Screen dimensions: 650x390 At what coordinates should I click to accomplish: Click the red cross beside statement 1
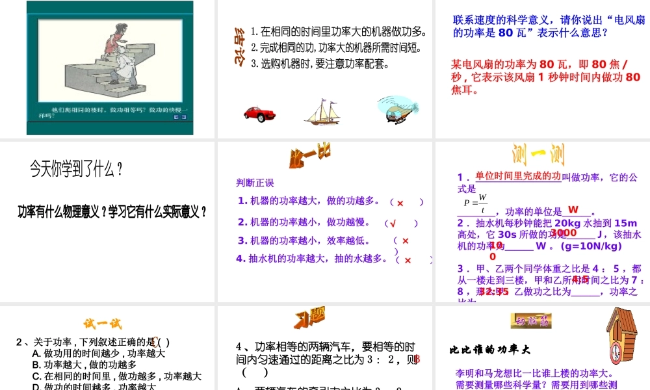coord(400,203)
